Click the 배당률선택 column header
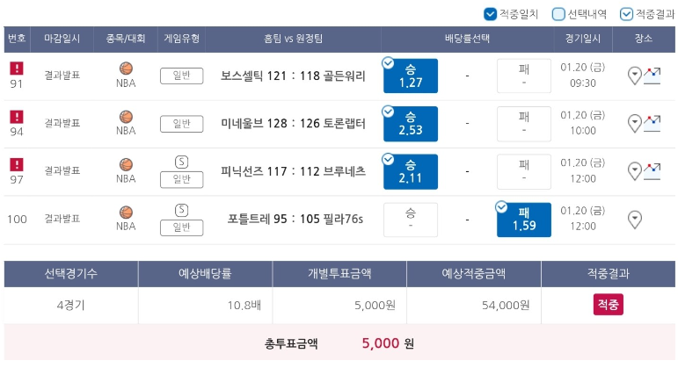The height and width of the screenshot is (375, 678). click(x=467, y=39)
